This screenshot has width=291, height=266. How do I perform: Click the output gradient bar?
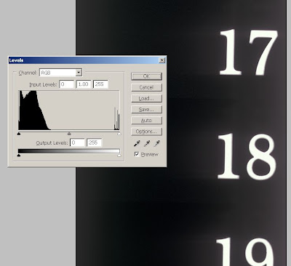[69, 151]
